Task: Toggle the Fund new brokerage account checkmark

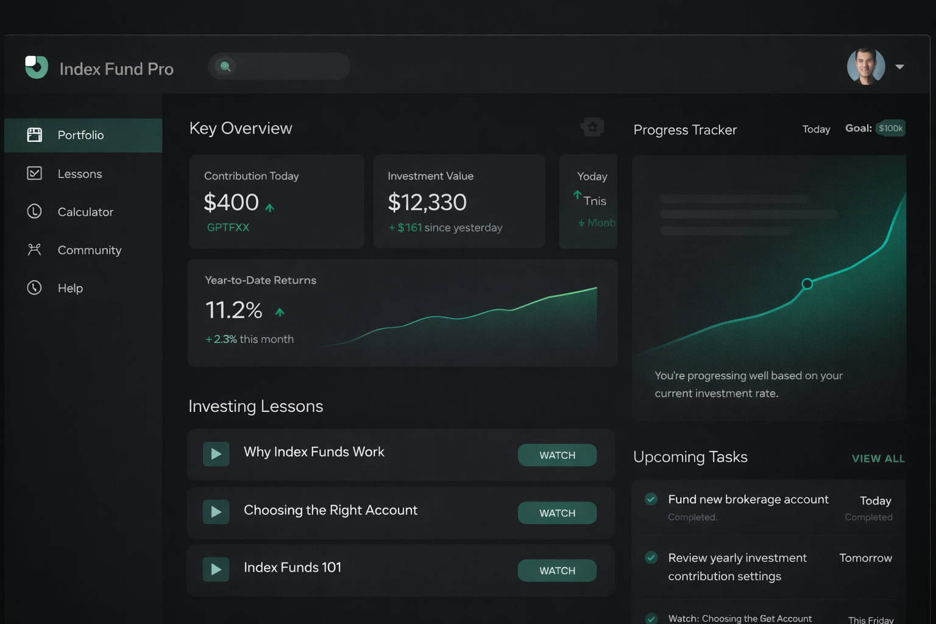Action: point(651,499)
